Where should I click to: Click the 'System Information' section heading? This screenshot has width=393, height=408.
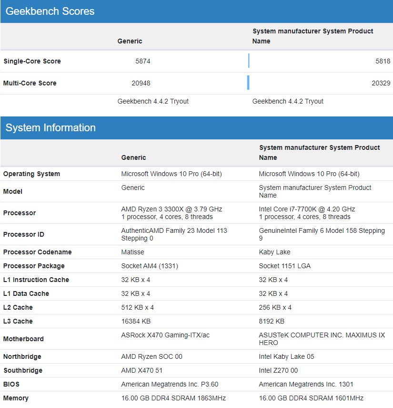pos(50,127)
